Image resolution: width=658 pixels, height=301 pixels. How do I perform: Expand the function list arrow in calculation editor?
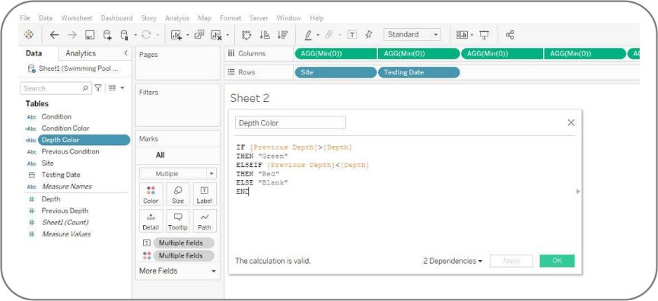click(578, 191)
